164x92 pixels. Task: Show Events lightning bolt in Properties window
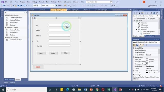143,45
